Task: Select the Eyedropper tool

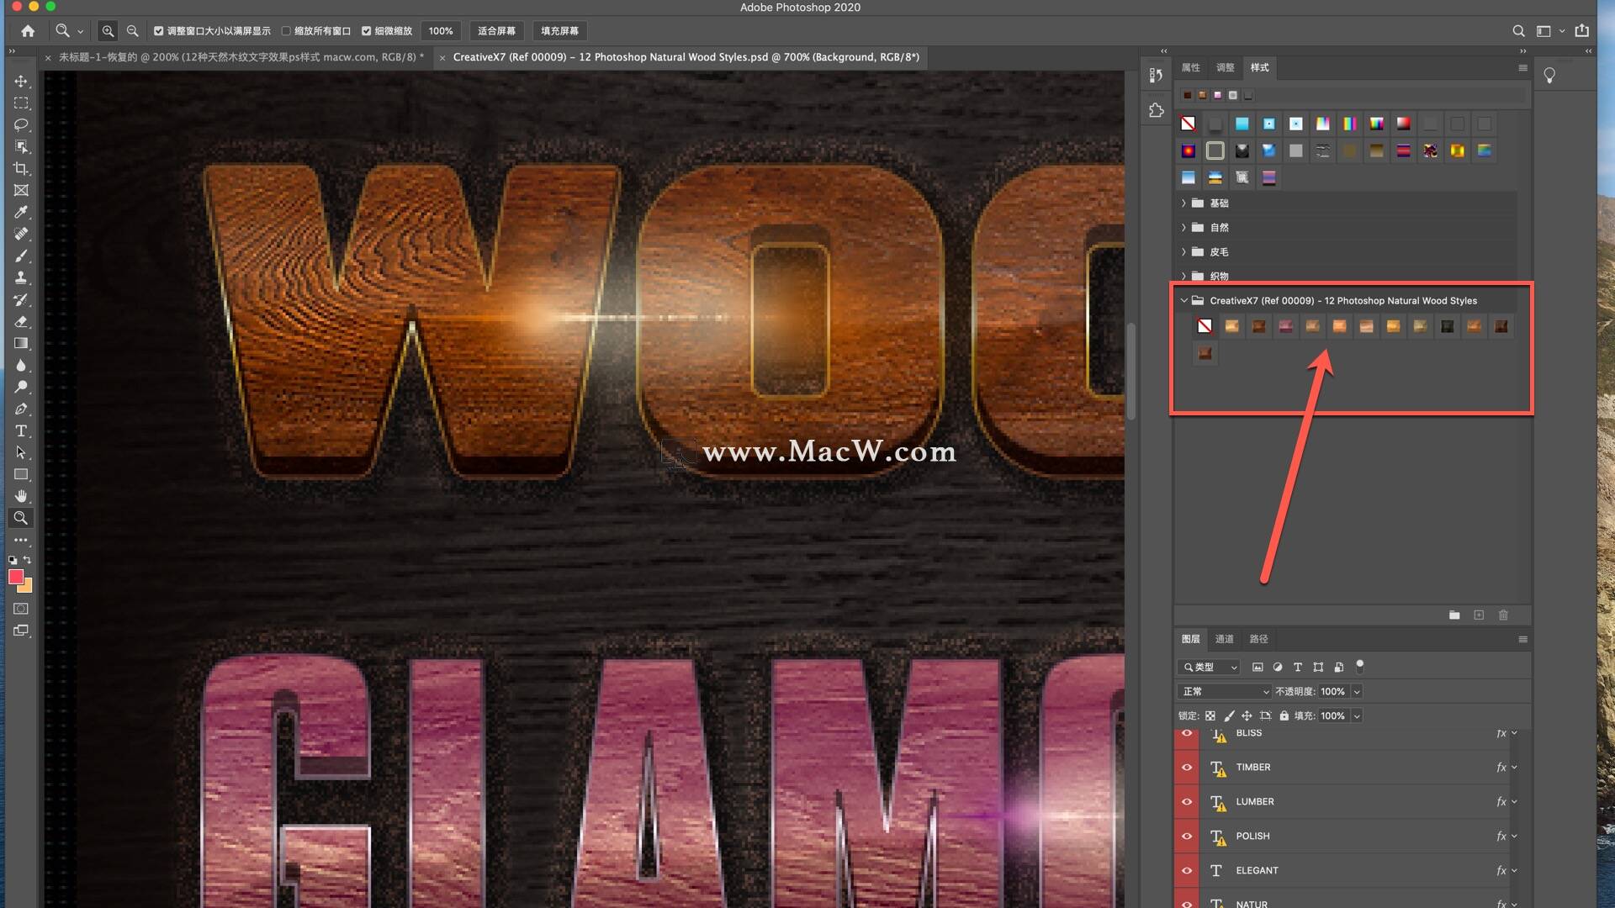Action: [x=21, y=213]
